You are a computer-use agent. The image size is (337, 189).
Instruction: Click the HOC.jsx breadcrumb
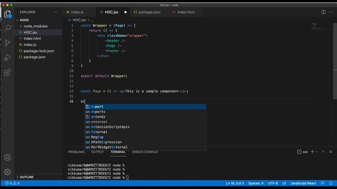[x=79, y=20]
